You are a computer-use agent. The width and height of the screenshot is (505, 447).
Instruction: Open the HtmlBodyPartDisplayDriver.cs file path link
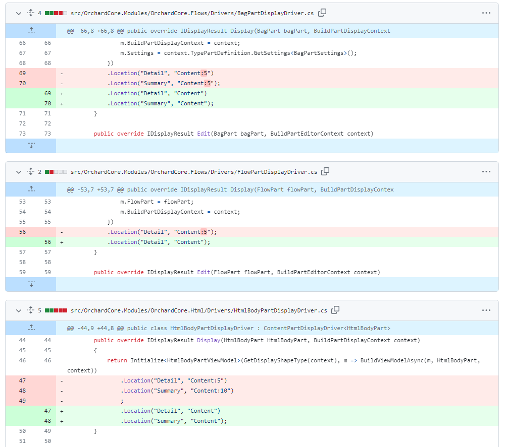click(198, 310)
